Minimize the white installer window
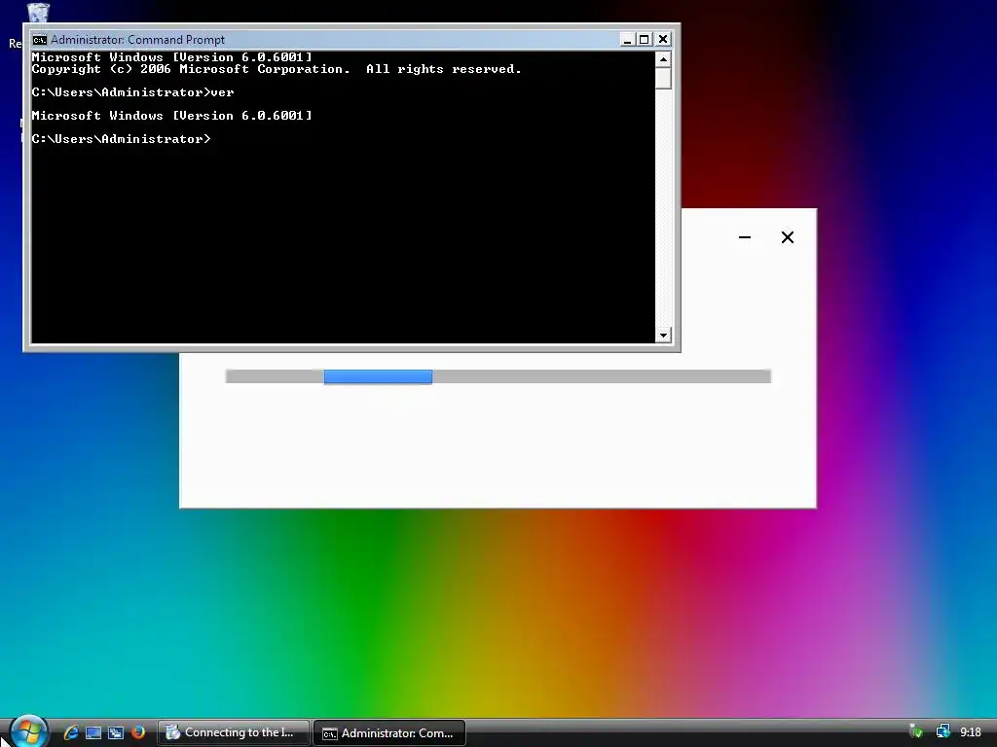This screenshot has width=997, height=747. (x=745, y=237)
